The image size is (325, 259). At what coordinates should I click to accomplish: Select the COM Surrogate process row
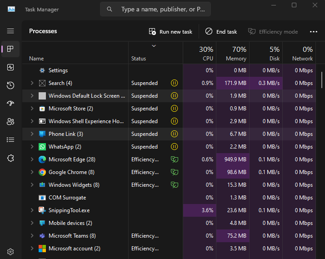coord(169,198)
